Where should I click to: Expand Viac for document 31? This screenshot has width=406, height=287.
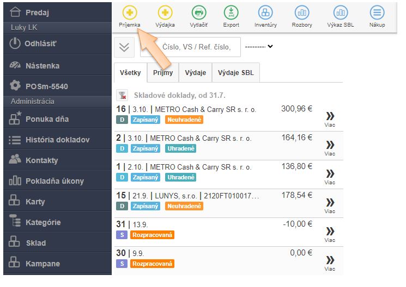coord(330,233)
